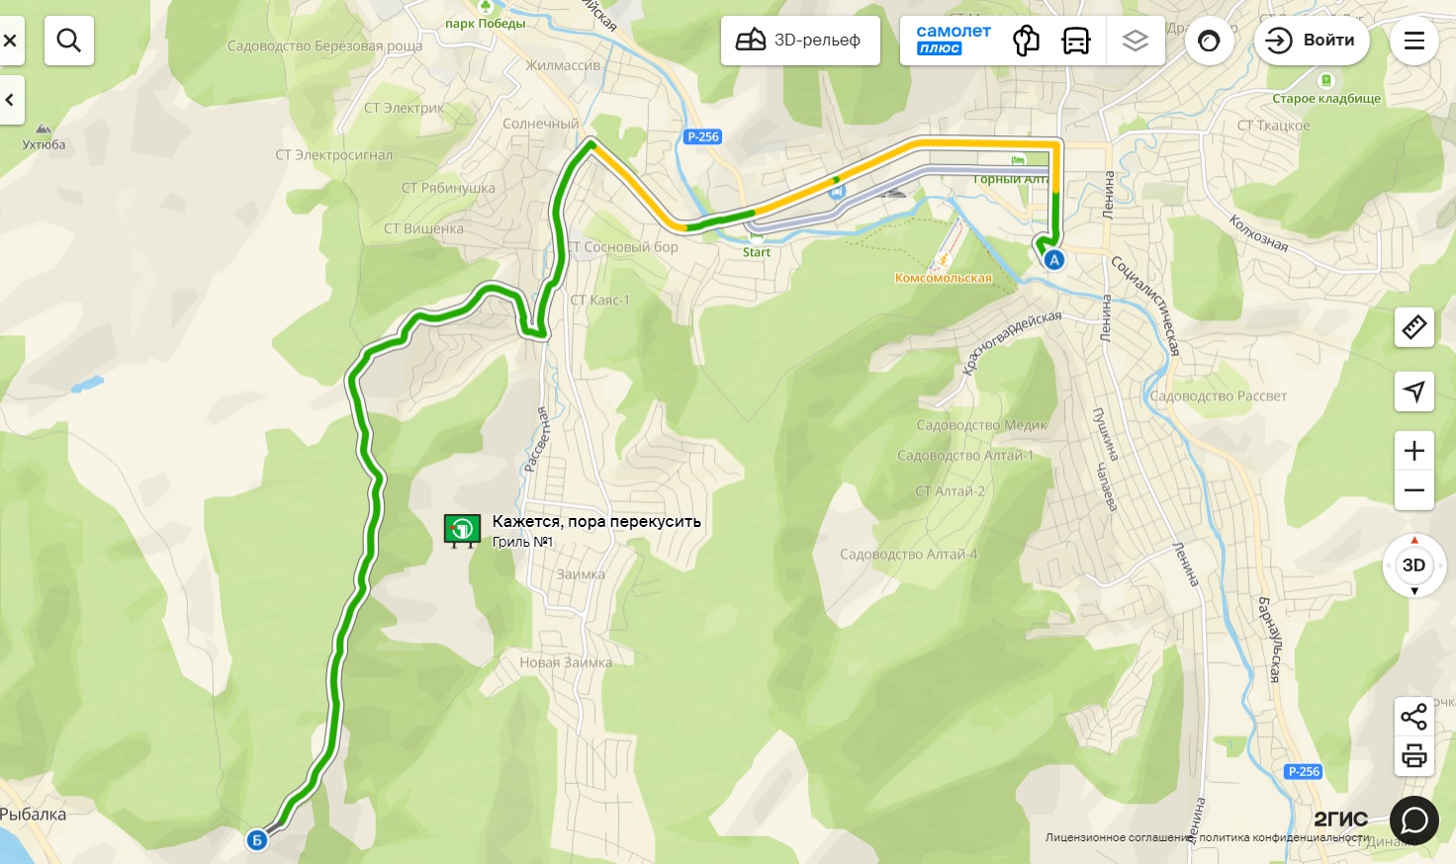Close the route panel with X

click(10, 41)
